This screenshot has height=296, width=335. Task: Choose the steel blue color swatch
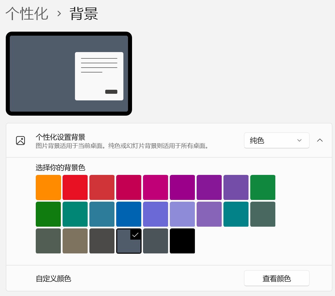click(102, 214)
